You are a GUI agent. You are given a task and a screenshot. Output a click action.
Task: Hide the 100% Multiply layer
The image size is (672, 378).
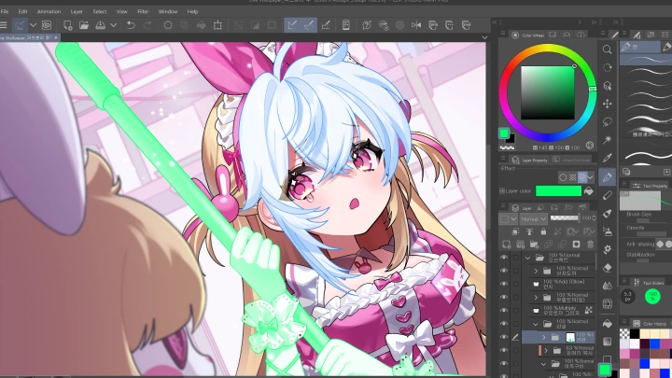coord(504,310)
